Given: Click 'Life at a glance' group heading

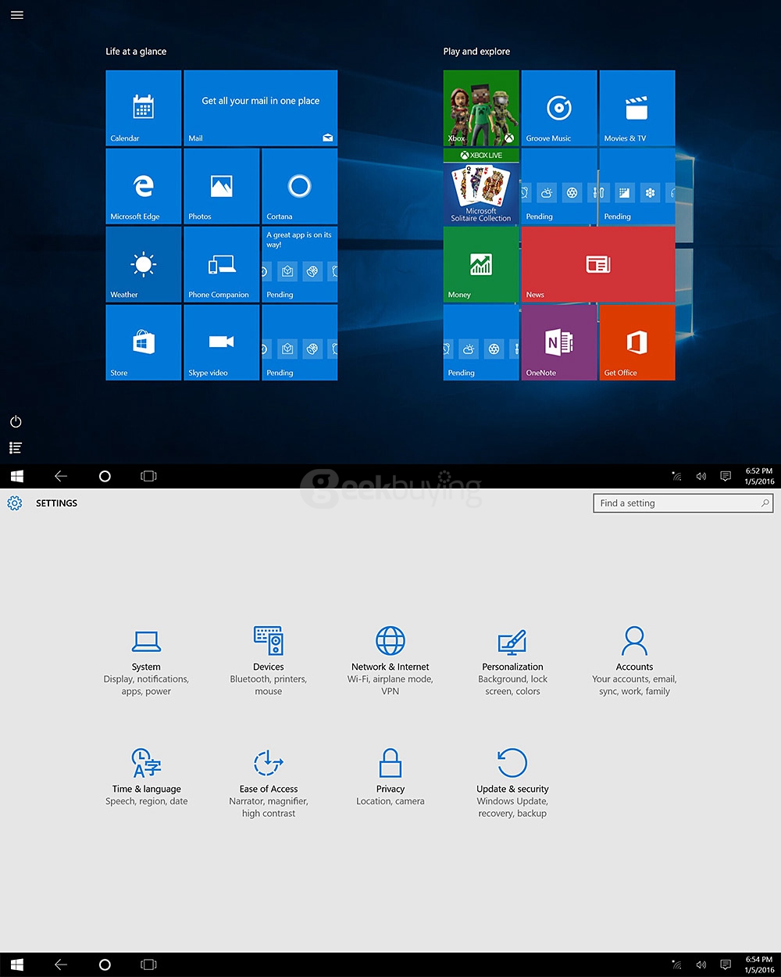Looking at the screenshot, I should pyautogui.click(x=136, y=52).
